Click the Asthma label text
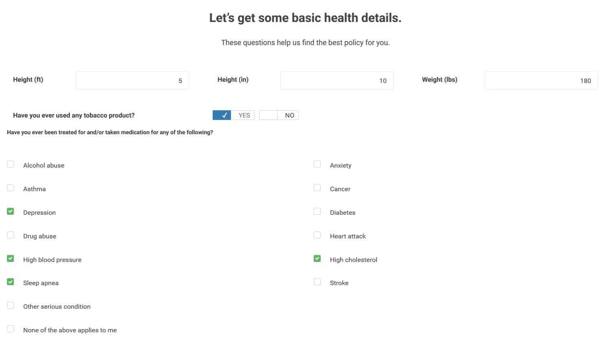The height and width of the screenshot is (349, 605). click(35, 189)
